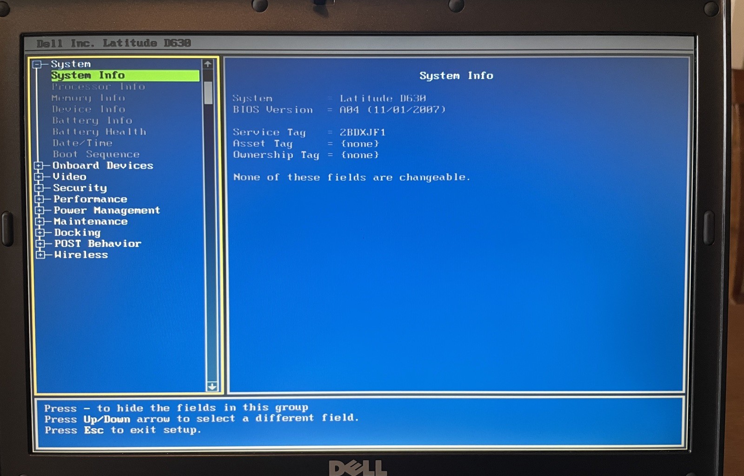Screen dimensions: 744x476
Task: Click the scroll up arrow in tree pane
Action: tap(208, 64)
